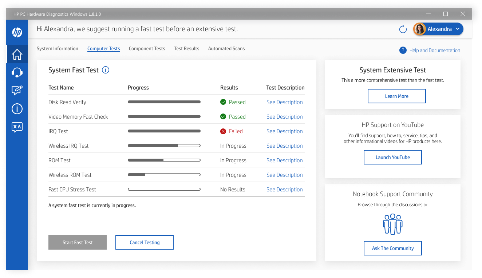Click the ROM Test progress bar
The width and height of the screenshot is (482, 278).
click(164, 160)
